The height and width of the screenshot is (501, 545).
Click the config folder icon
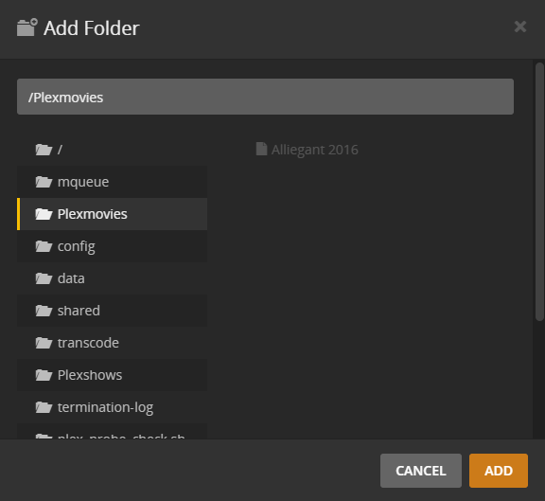[x=44, y=246]
